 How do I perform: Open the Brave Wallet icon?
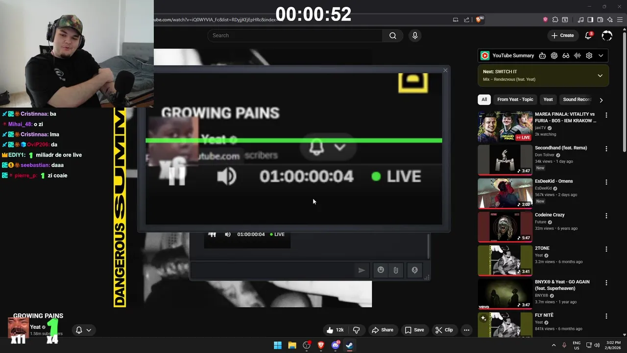click(600, 20)
